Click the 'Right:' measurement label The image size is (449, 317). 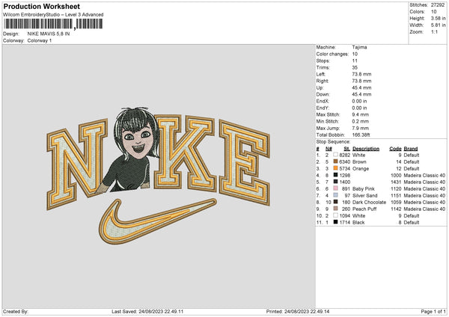(x=322, y=81)
